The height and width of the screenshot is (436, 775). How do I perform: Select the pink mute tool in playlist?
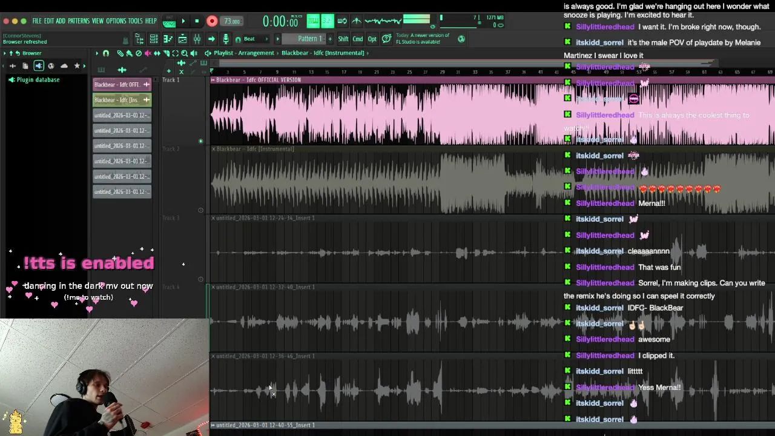(x=148, y=53)
